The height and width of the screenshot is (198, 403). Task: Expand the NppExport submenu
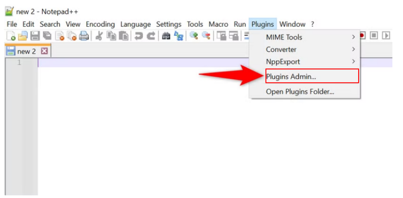tap(305, 62)
